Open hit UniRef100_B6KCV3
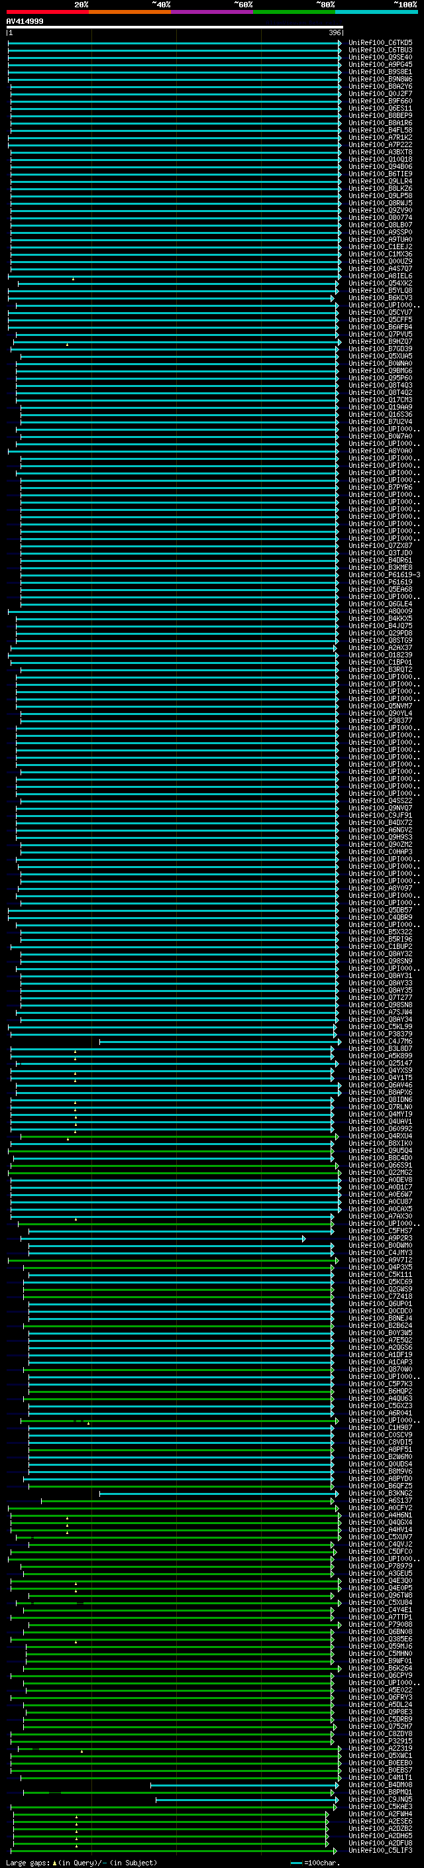The width and height of the screenshot is (424, 1868). point(380,298)
